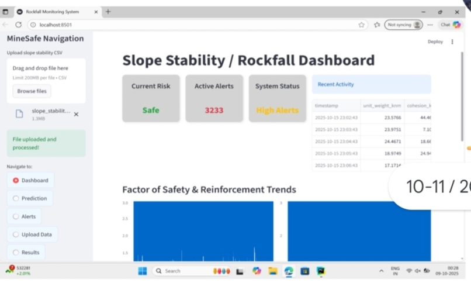Click the Factor of Safety chart on left
Screen dimensions: 471x286
coord(203,231)
